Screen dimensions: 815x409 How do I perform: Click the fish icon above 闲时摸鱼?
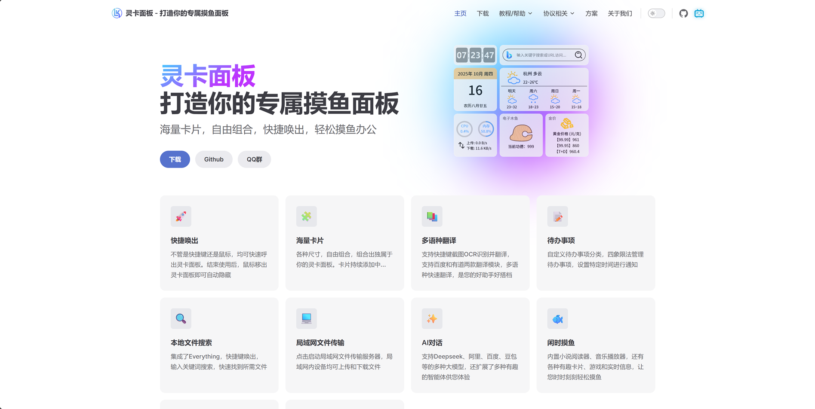(x=557, y=318)
